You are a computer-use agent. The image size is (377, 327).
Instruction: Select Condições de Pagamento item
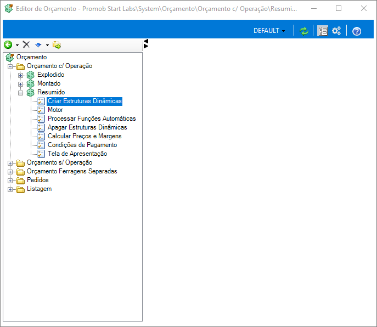coord(82,145)
